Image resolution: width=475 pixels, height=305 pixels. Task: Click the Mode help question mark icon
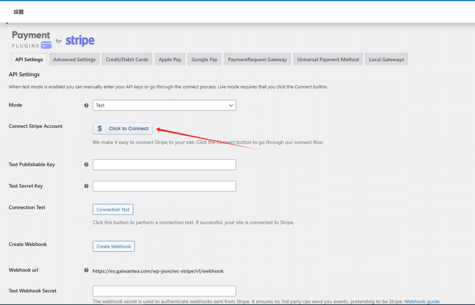tap(86, 105)
